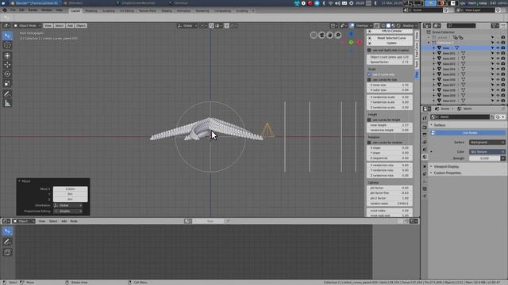Open the Render properties tab icon
Screen dimensions: 508x285
tap(425, 127)
